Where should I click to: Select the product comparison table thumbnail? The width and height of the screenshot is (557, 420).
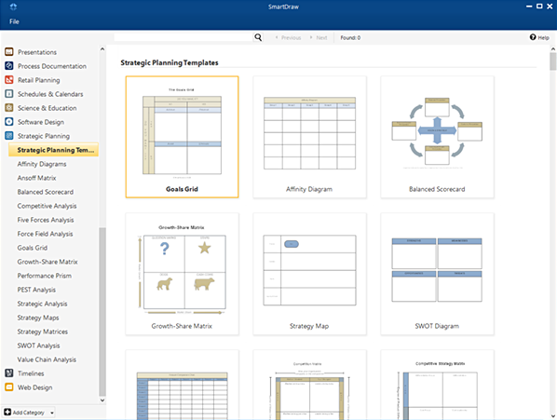(x=182, y=385)
